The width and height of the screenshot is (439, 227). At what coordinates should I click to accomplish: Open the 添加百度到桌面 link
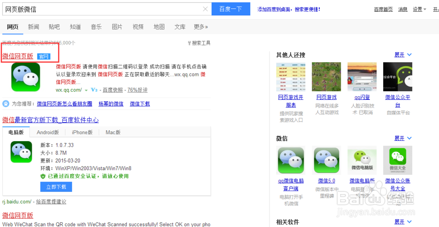pyautogui.click(x=289, y=9)
